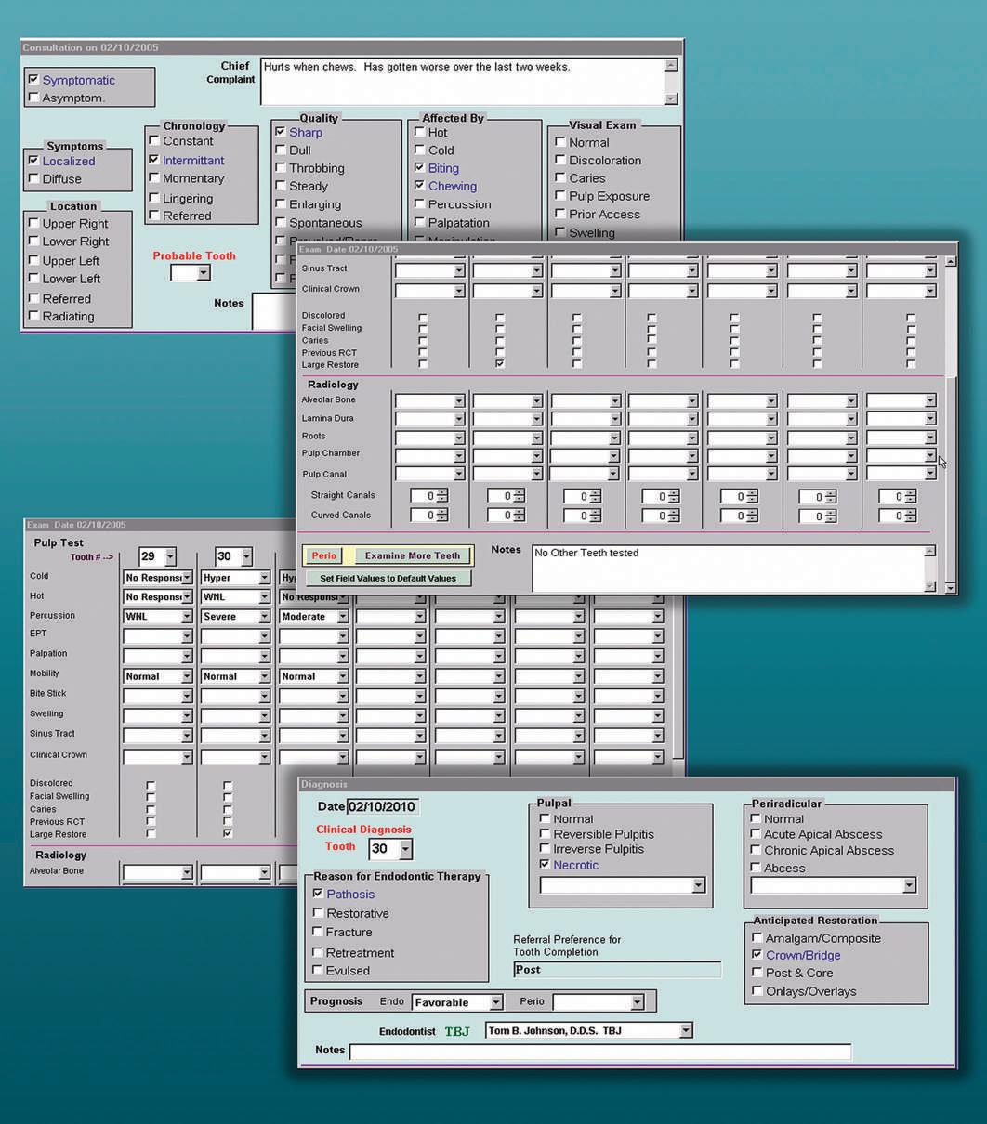Check Post & Core restoration option
The image size is (987, 1124).
(757, 973)
